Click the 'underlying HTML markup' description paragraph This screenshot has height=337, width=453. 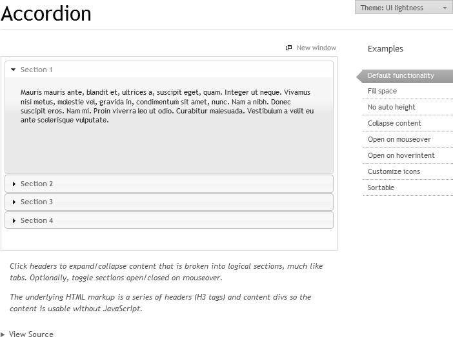point(160,303)
